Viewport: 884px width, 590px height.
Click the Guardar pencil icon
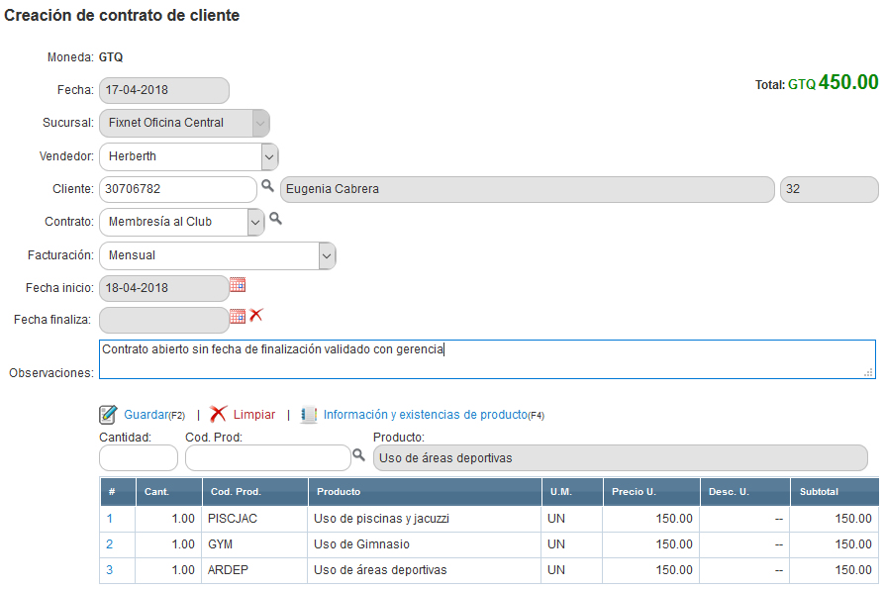[x=108, y=415]
